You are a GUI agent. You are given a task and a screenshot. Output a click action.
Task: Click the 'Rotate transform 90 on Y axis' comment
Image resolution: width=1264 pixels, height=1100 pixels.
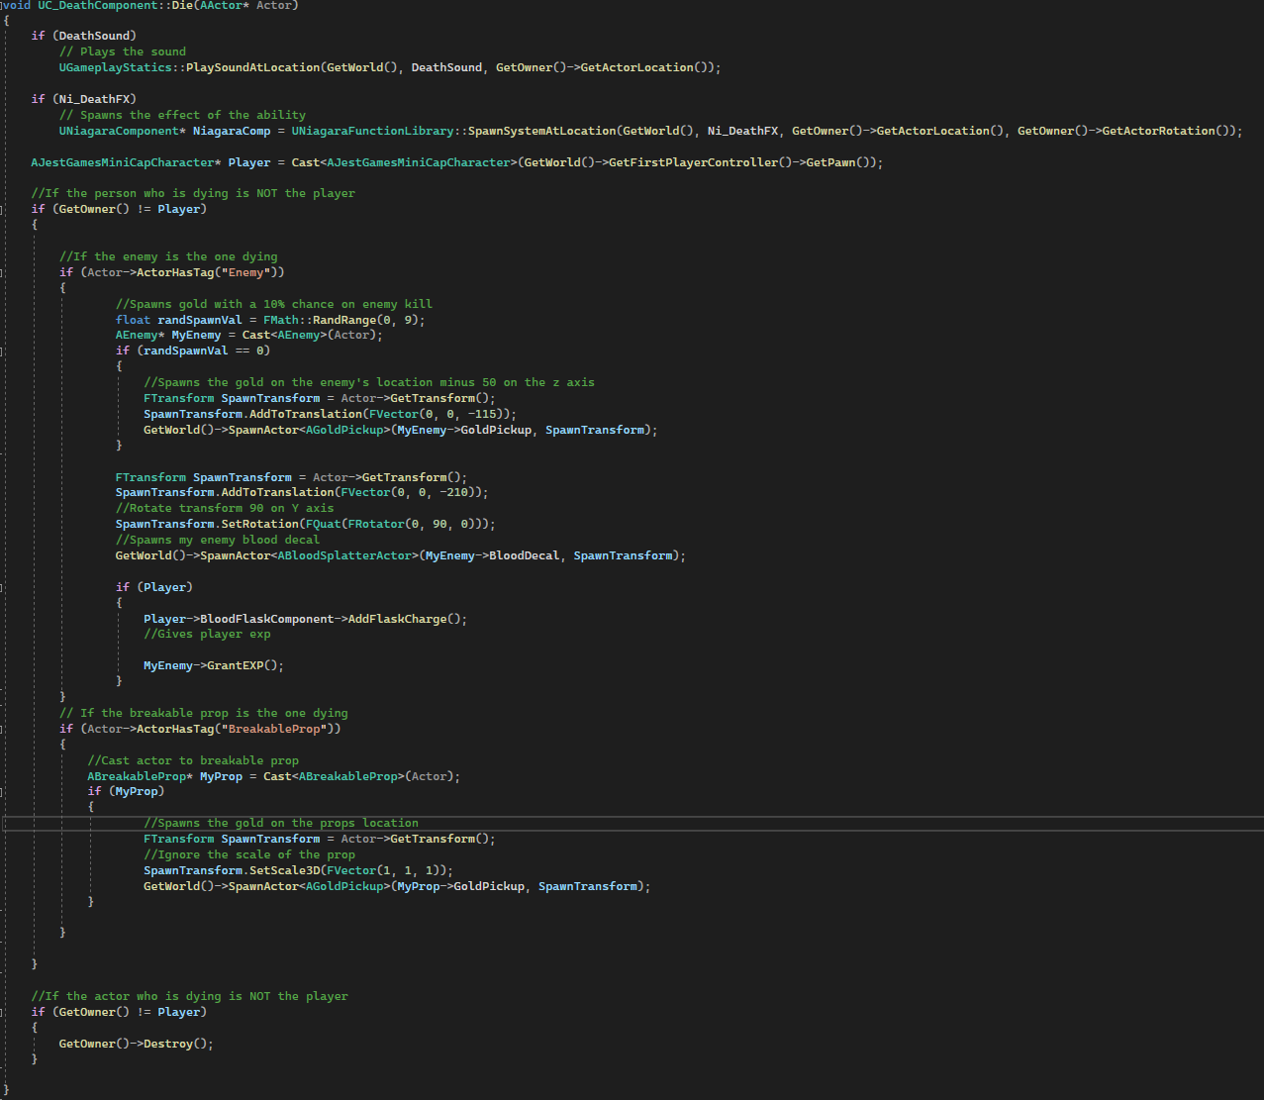click(x=225, y=508)
